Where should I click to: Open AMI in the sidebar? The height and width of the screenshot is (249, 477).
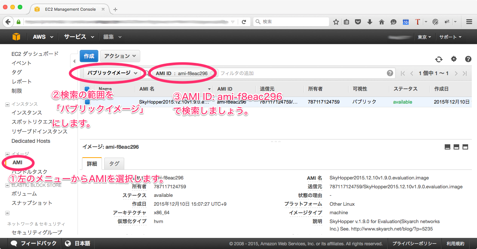17,162
